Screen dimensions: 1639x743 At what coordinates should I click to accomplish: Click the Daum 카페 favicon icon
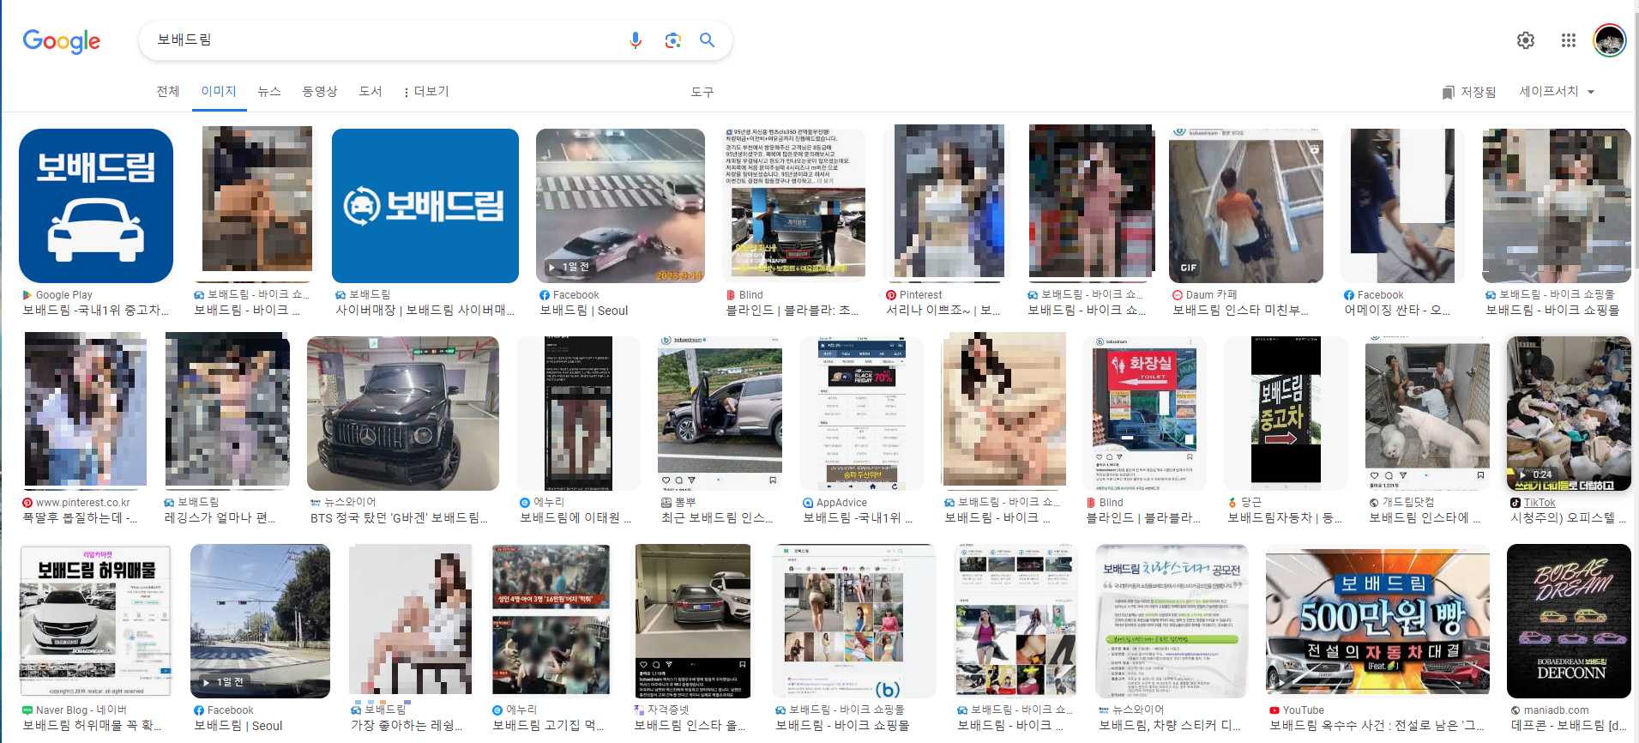click(x=1178, y=295)
